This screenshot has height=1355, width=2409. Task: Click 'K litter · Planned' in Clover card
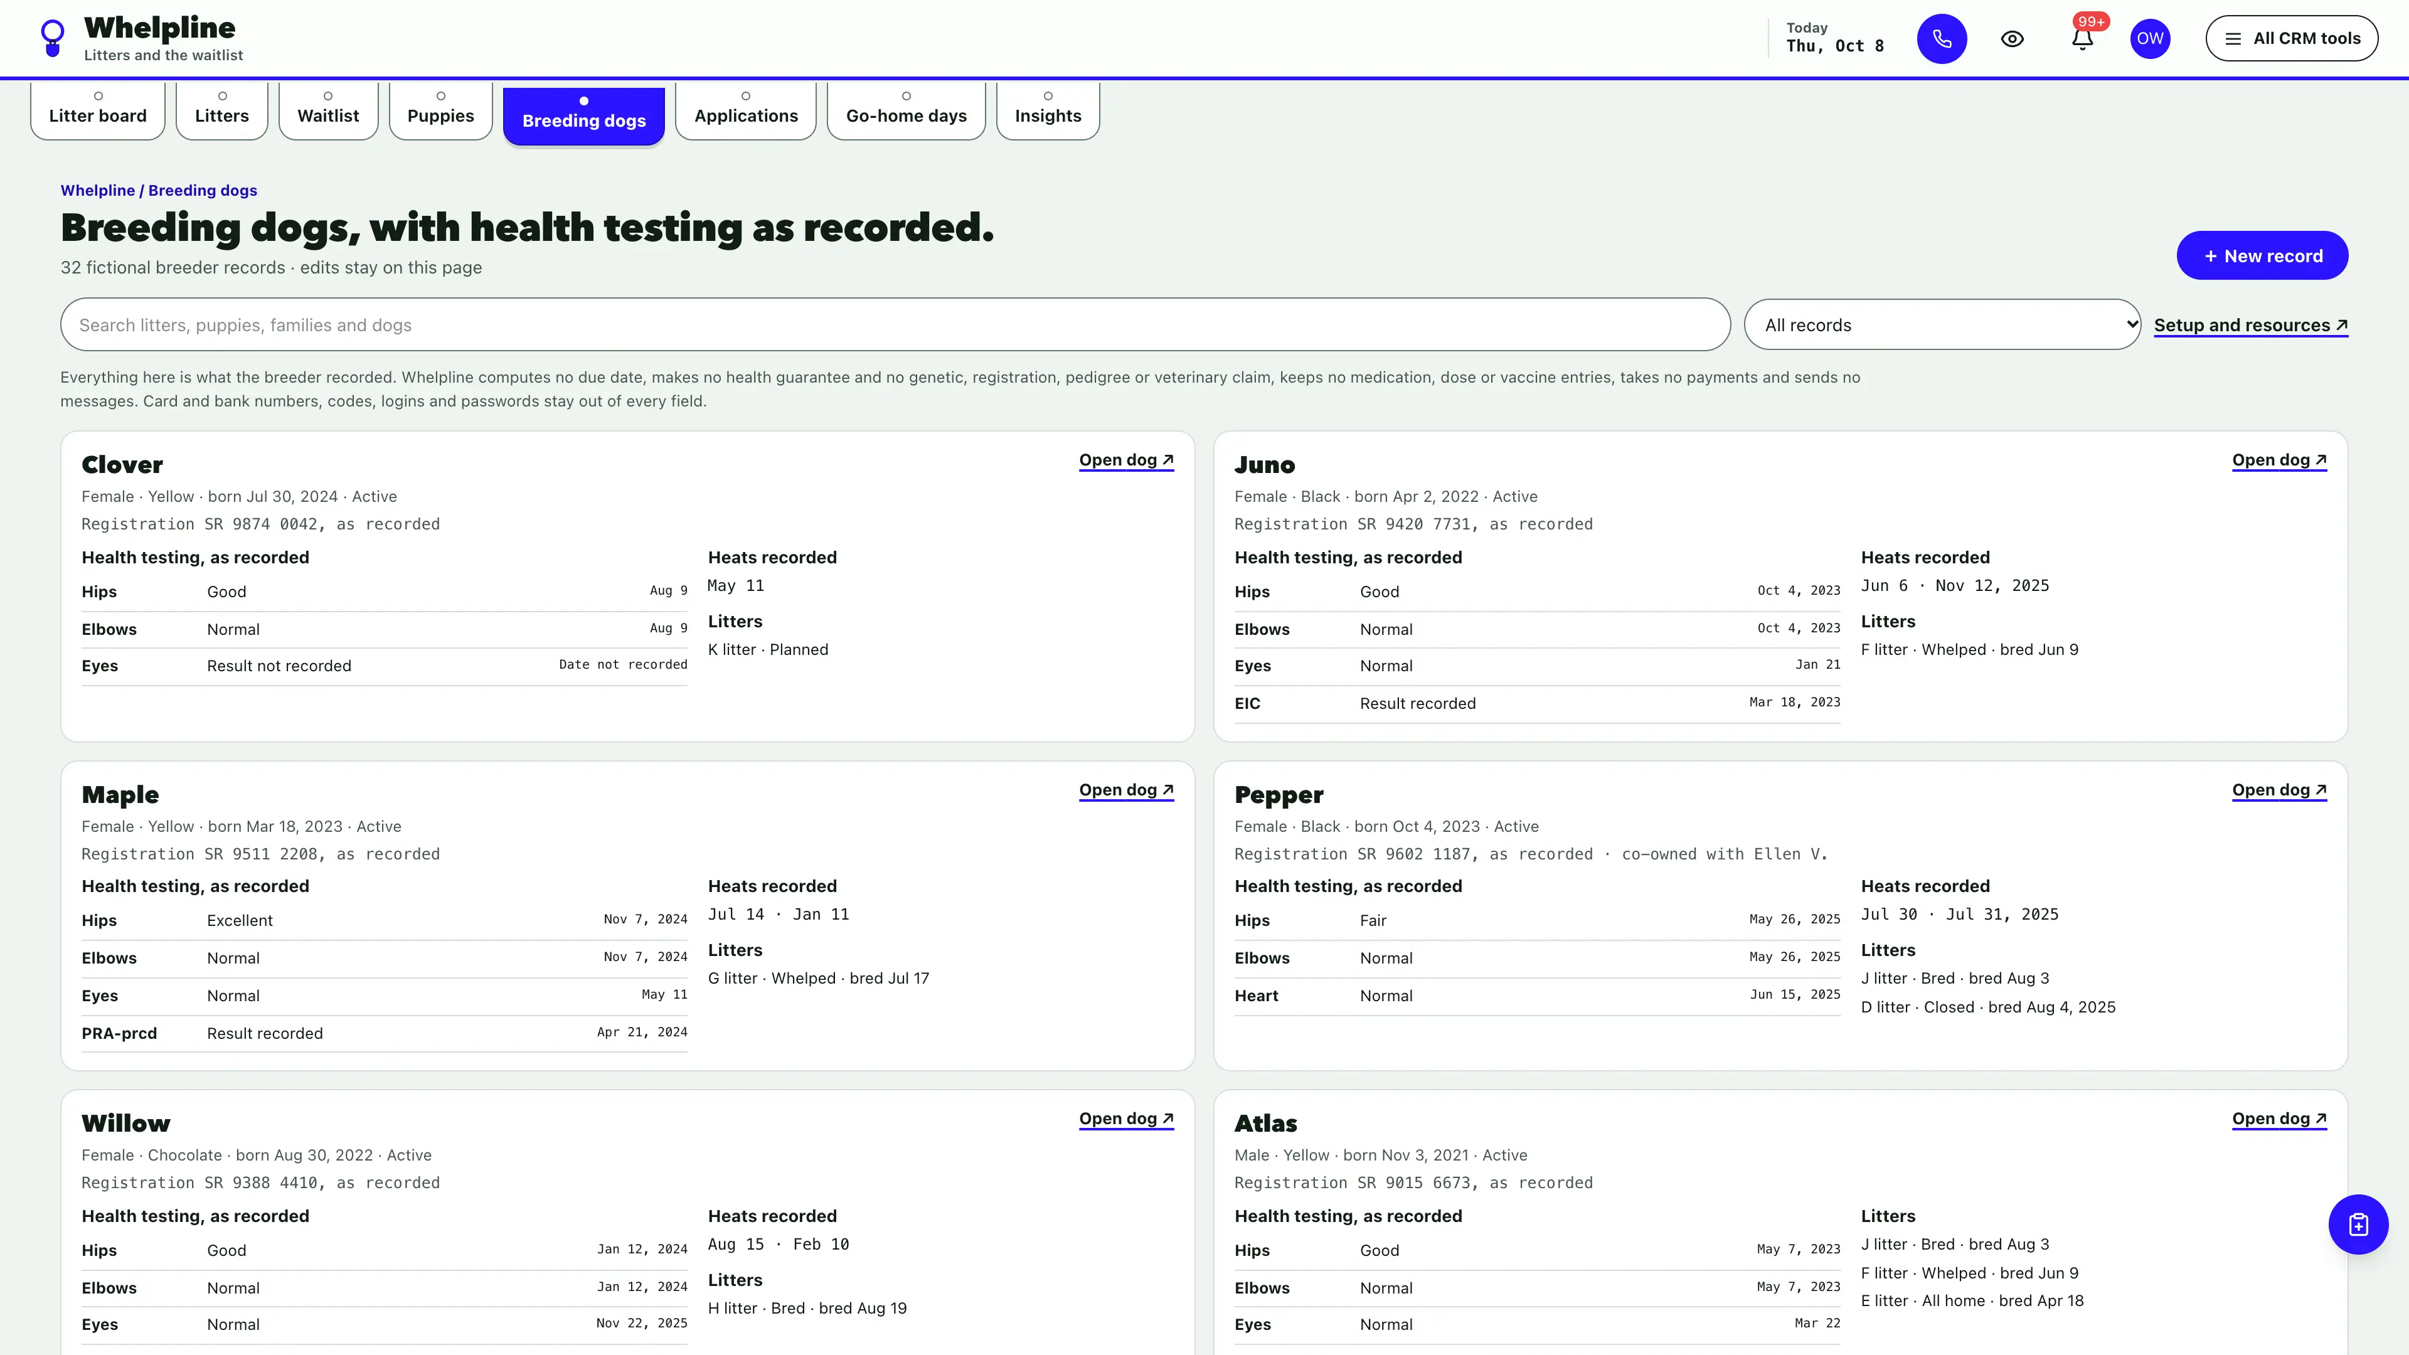[x=768, y=649]
